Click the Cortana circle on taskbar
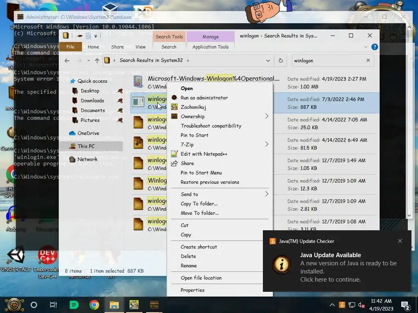Viewport: 418px width, 313px height. [34, 305]
